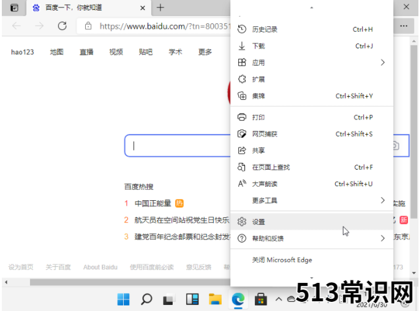
Task: Open the 直播 link
Action: [86, 52]
